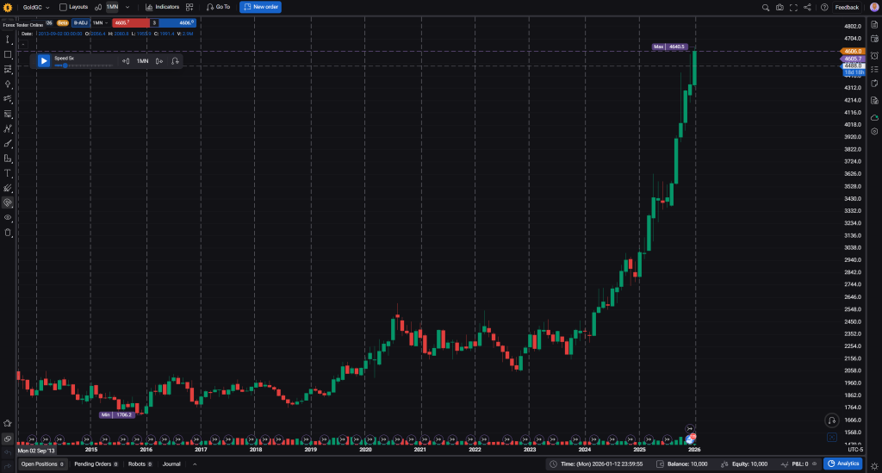Click the blue buy price 4606.0
This screenshot has width=882, height=473.
[x=177, y=23]
